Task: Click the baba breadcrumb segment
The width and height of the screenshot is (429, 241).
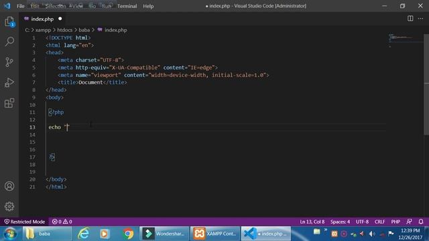Action: [84, 30]
